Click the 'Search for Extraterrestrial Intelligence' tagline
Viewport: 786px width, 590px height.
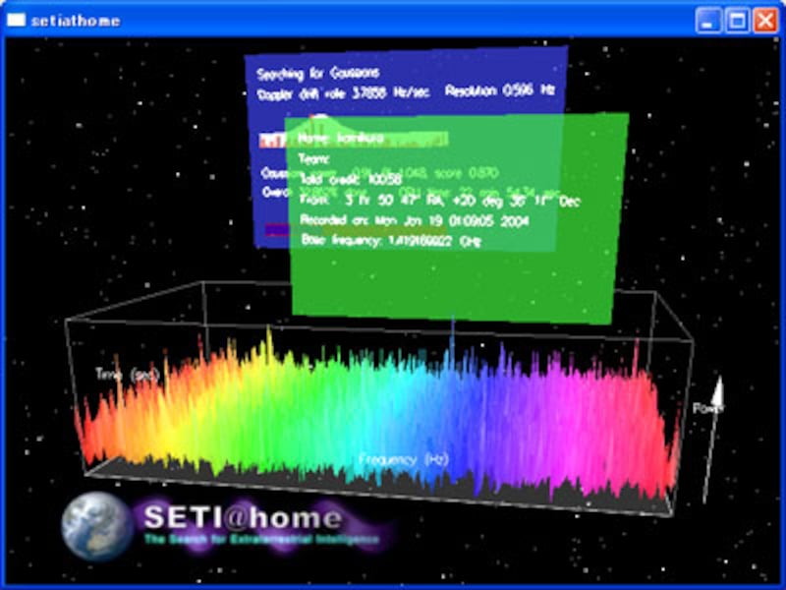(262, 540)
